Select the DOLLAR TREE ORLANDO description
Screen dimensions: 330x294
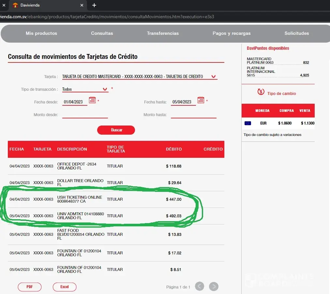80,182
